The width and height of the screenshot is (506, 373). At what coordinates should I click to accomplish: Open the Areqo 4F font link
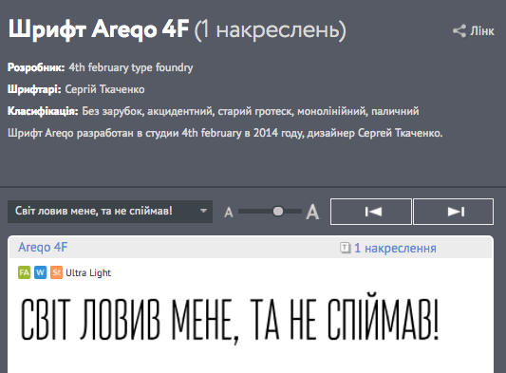pyautogui.click(x=43, y=247)
